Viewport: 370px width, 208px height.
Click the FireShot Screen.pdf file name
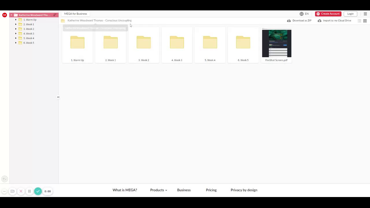point(276,60)
